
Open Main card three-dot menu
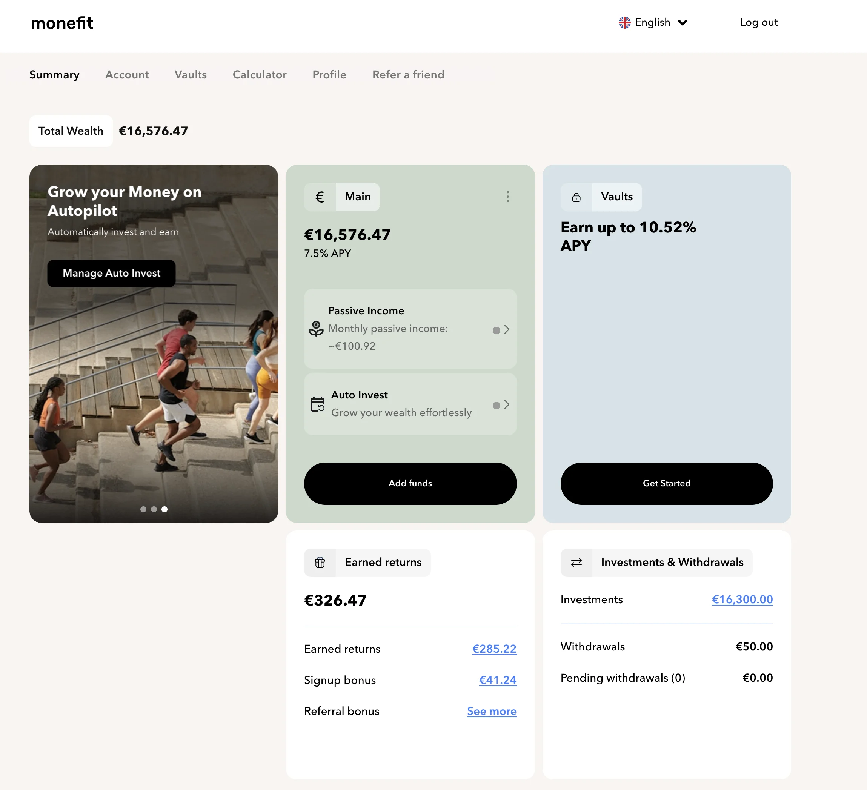tap(507, 197)
